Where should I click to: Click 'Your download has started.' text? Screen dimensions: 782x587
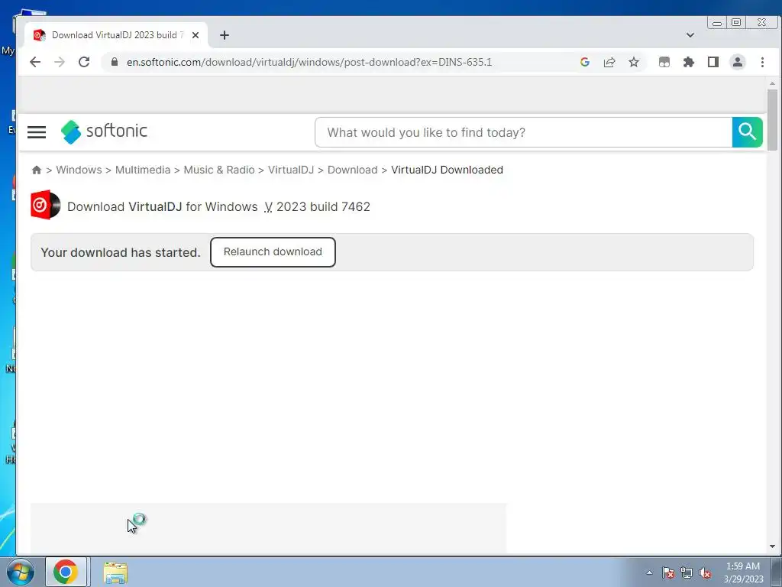coord(120,252)
